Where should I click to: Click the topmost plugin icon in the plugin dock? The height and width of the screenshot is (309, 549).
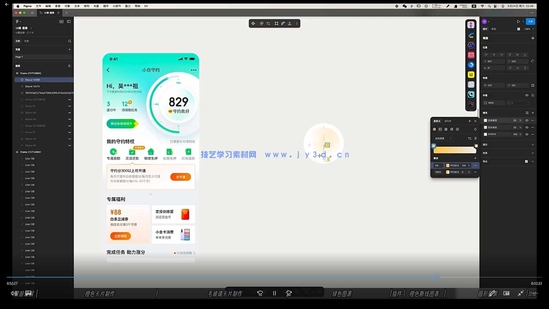coord(471,25)
